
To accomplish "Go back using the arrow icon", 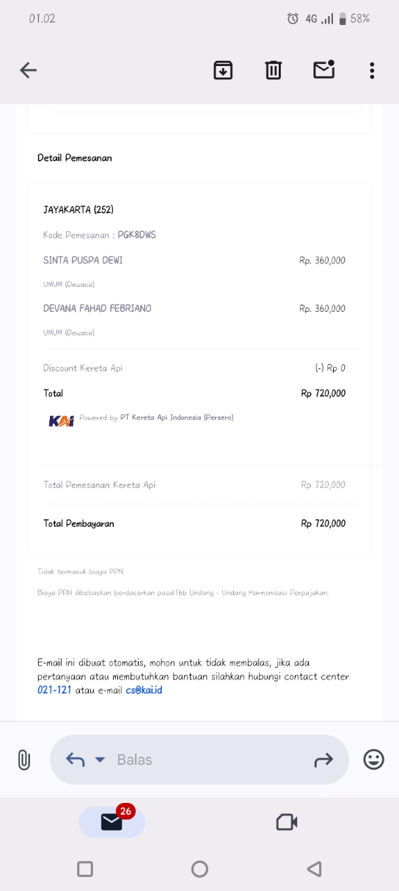I will coord(28,70).
